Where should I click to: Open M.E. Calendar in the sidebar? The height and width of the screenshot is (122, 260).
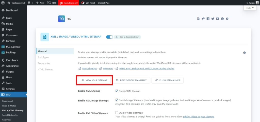pos(13,47)
